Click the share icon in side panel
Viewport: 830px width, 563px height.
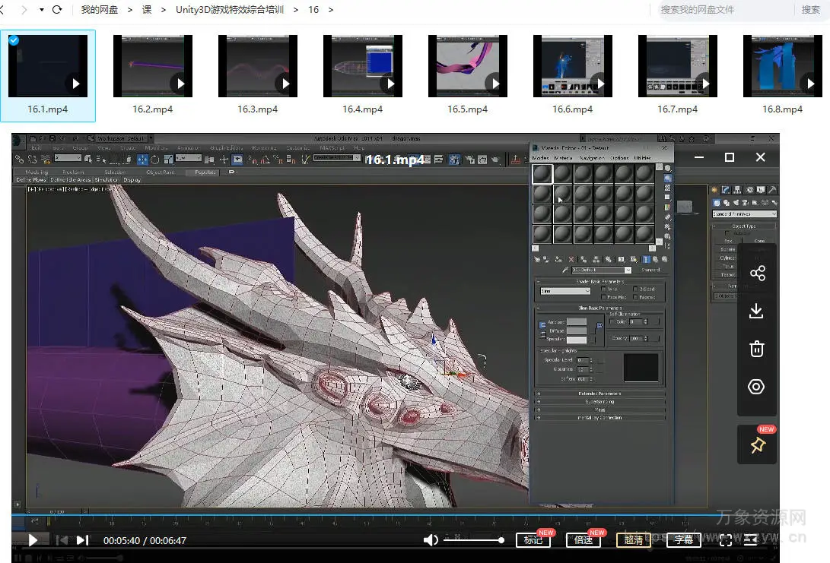(756, 274)
